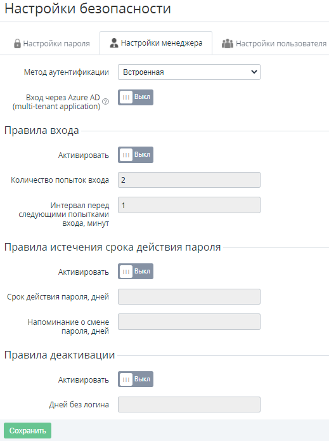Click the Количество попыток входа field
Screen dimensions: 329x441
[189, 180]
